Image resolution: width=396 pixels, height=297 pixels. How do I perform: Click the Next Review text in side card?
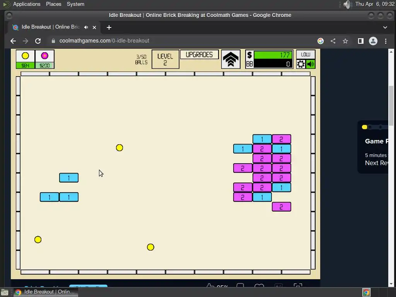coord(377,163)
